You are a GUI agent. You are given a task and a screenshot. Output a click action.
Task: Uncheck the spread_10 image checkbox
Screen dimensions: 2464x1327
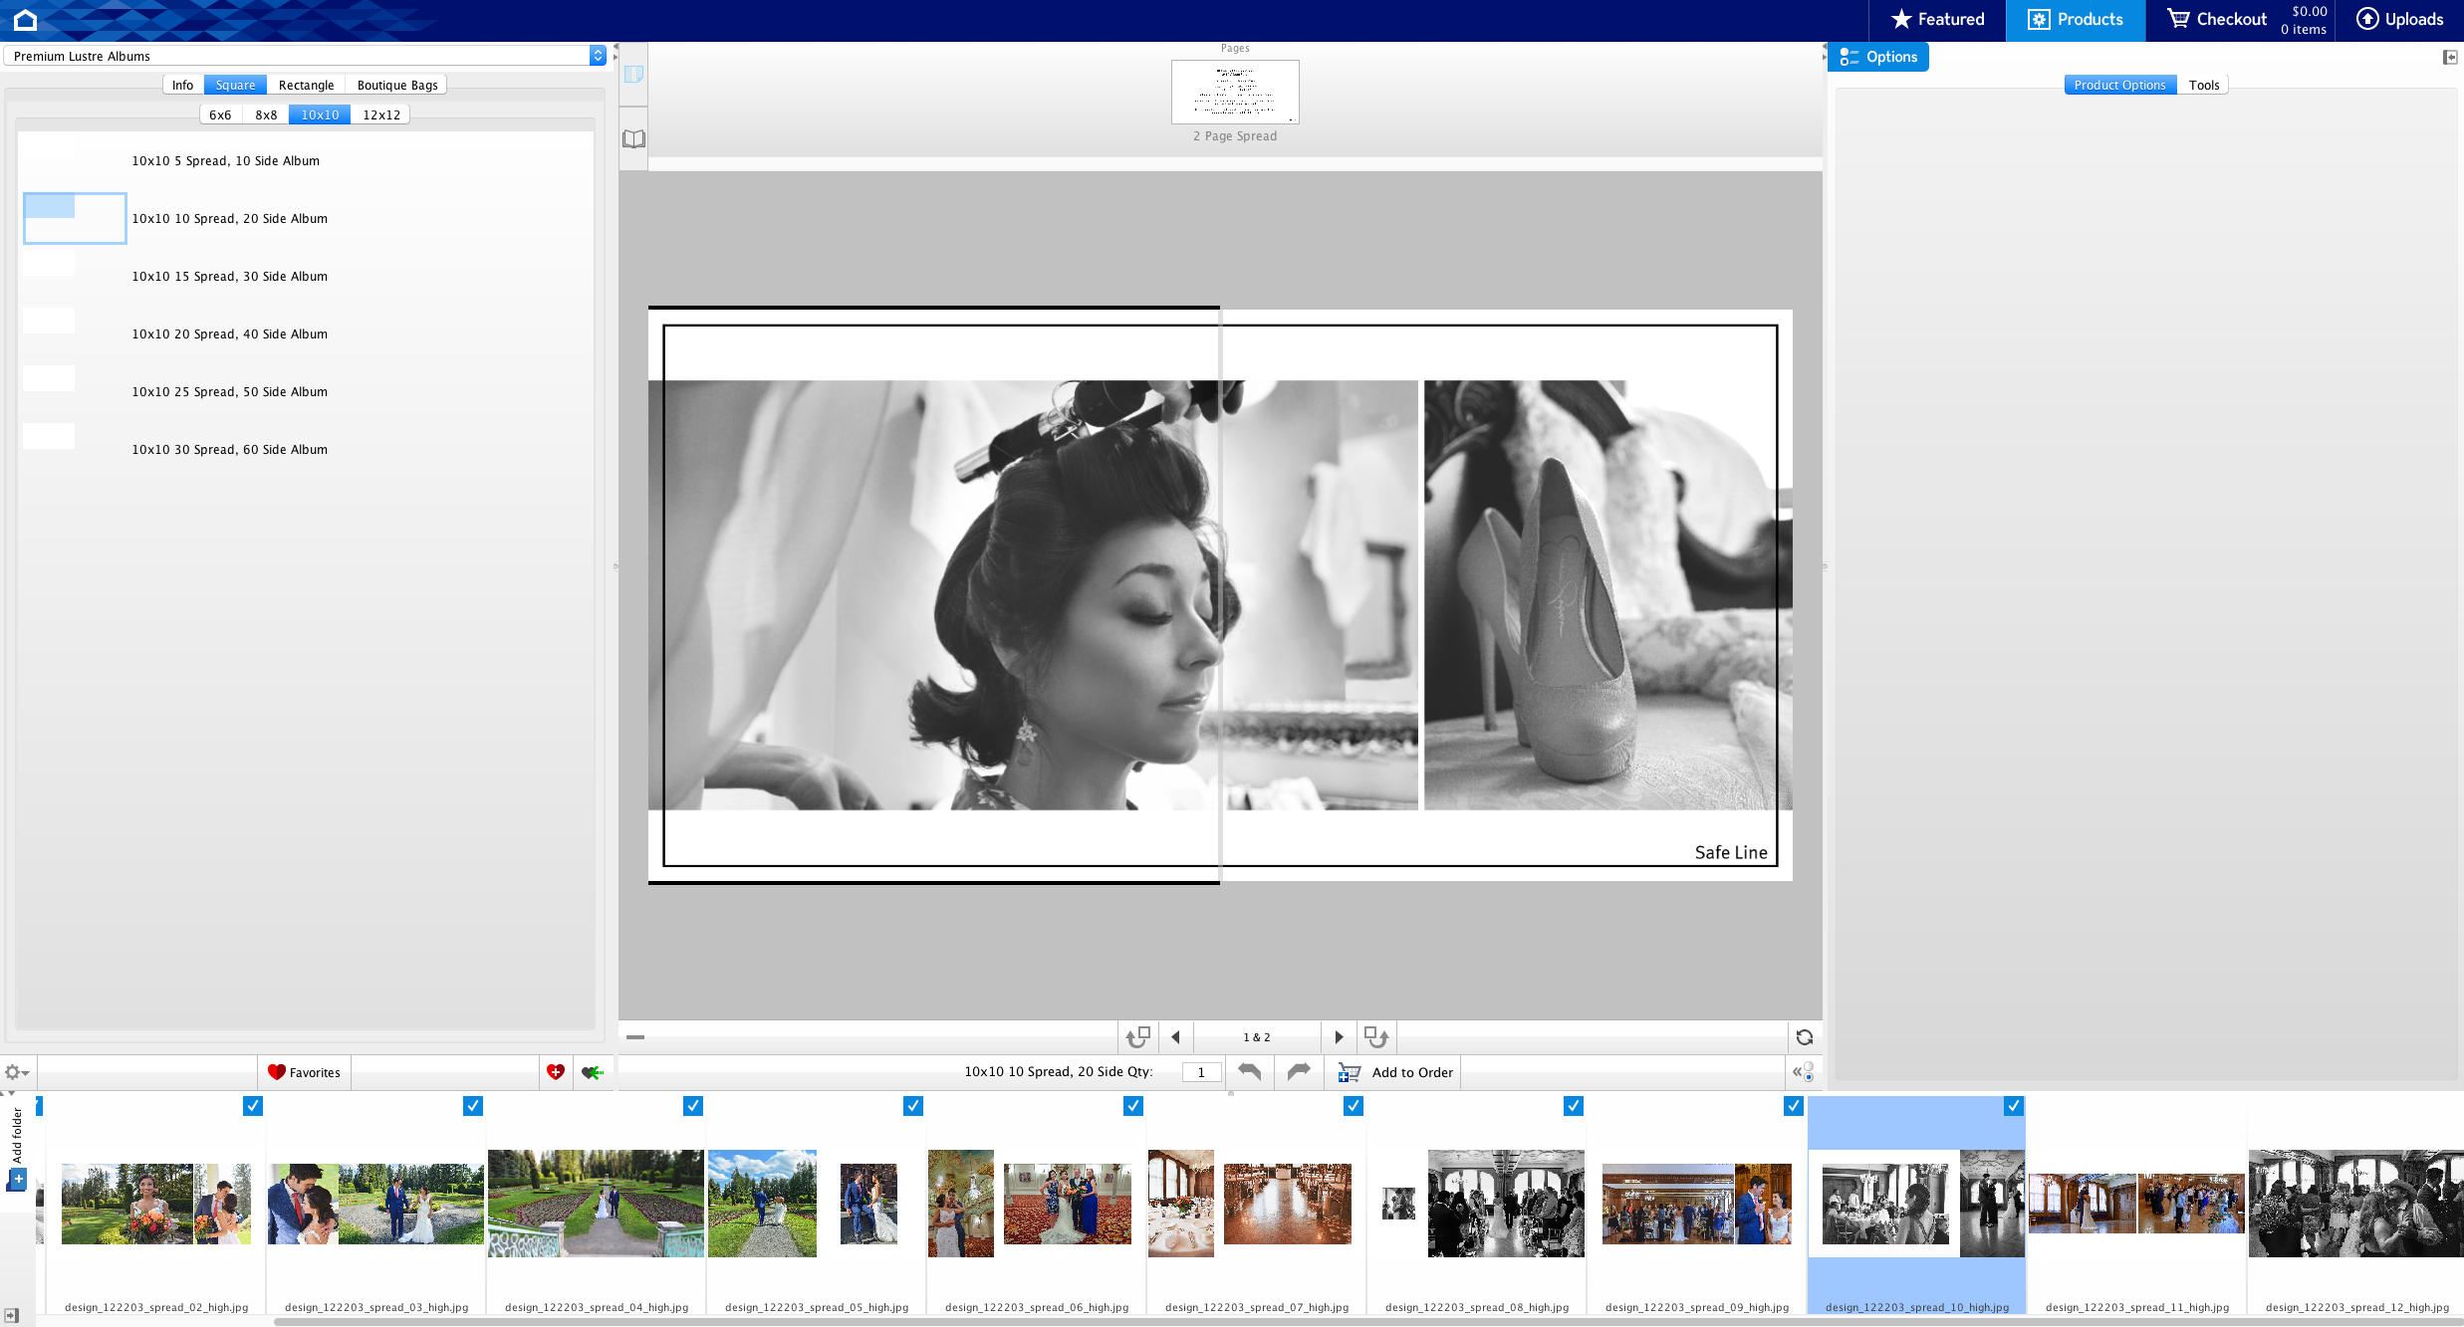[2014, 1106]
